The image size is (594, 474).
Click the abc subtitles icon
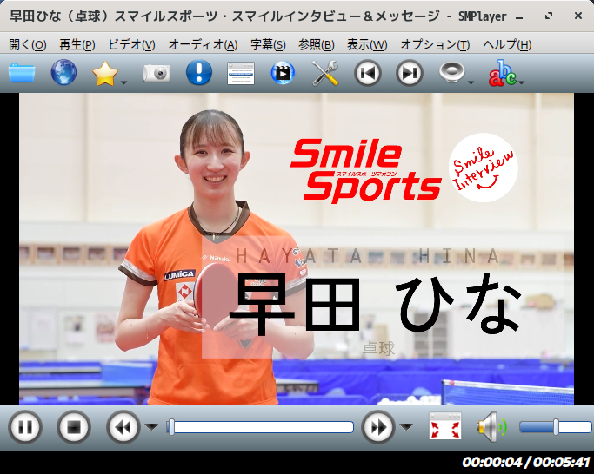pyautogui.click(x=503, y=73)
